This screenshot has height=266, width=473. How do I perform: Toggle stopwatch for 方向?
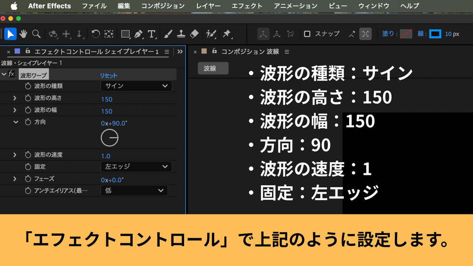[28, 122]
